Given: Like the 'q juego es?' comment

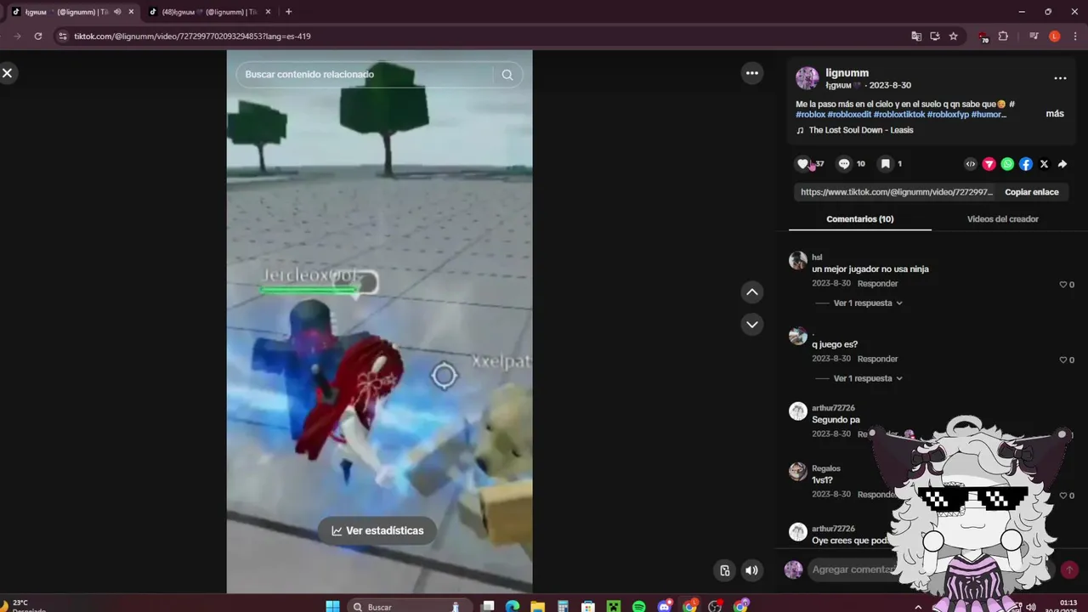Looking at the screenshot, I should pyautogui.click(x=1062, y=360).
